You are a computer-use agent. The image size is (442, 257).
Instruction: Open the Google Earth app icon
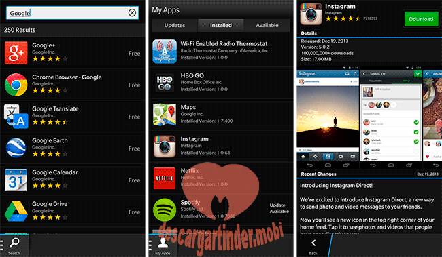point(16,148)
